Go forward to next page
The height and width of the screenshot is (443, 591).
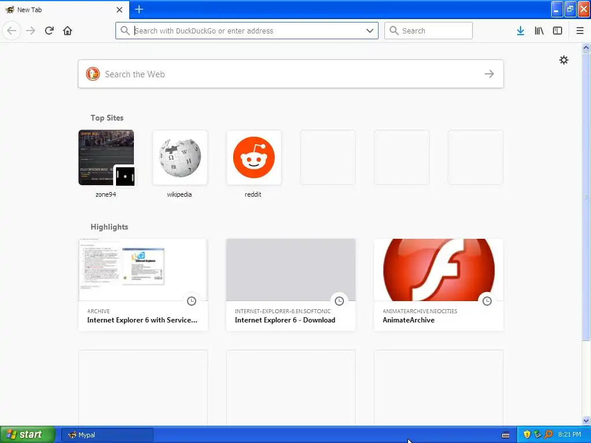31,31
